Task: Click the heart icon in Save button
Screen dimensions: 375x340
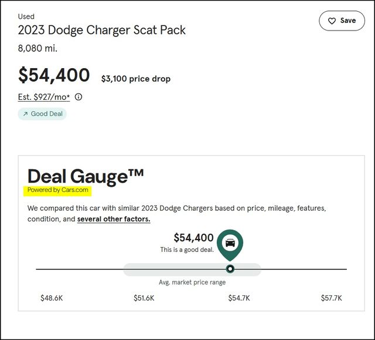Action: [332, 21]
